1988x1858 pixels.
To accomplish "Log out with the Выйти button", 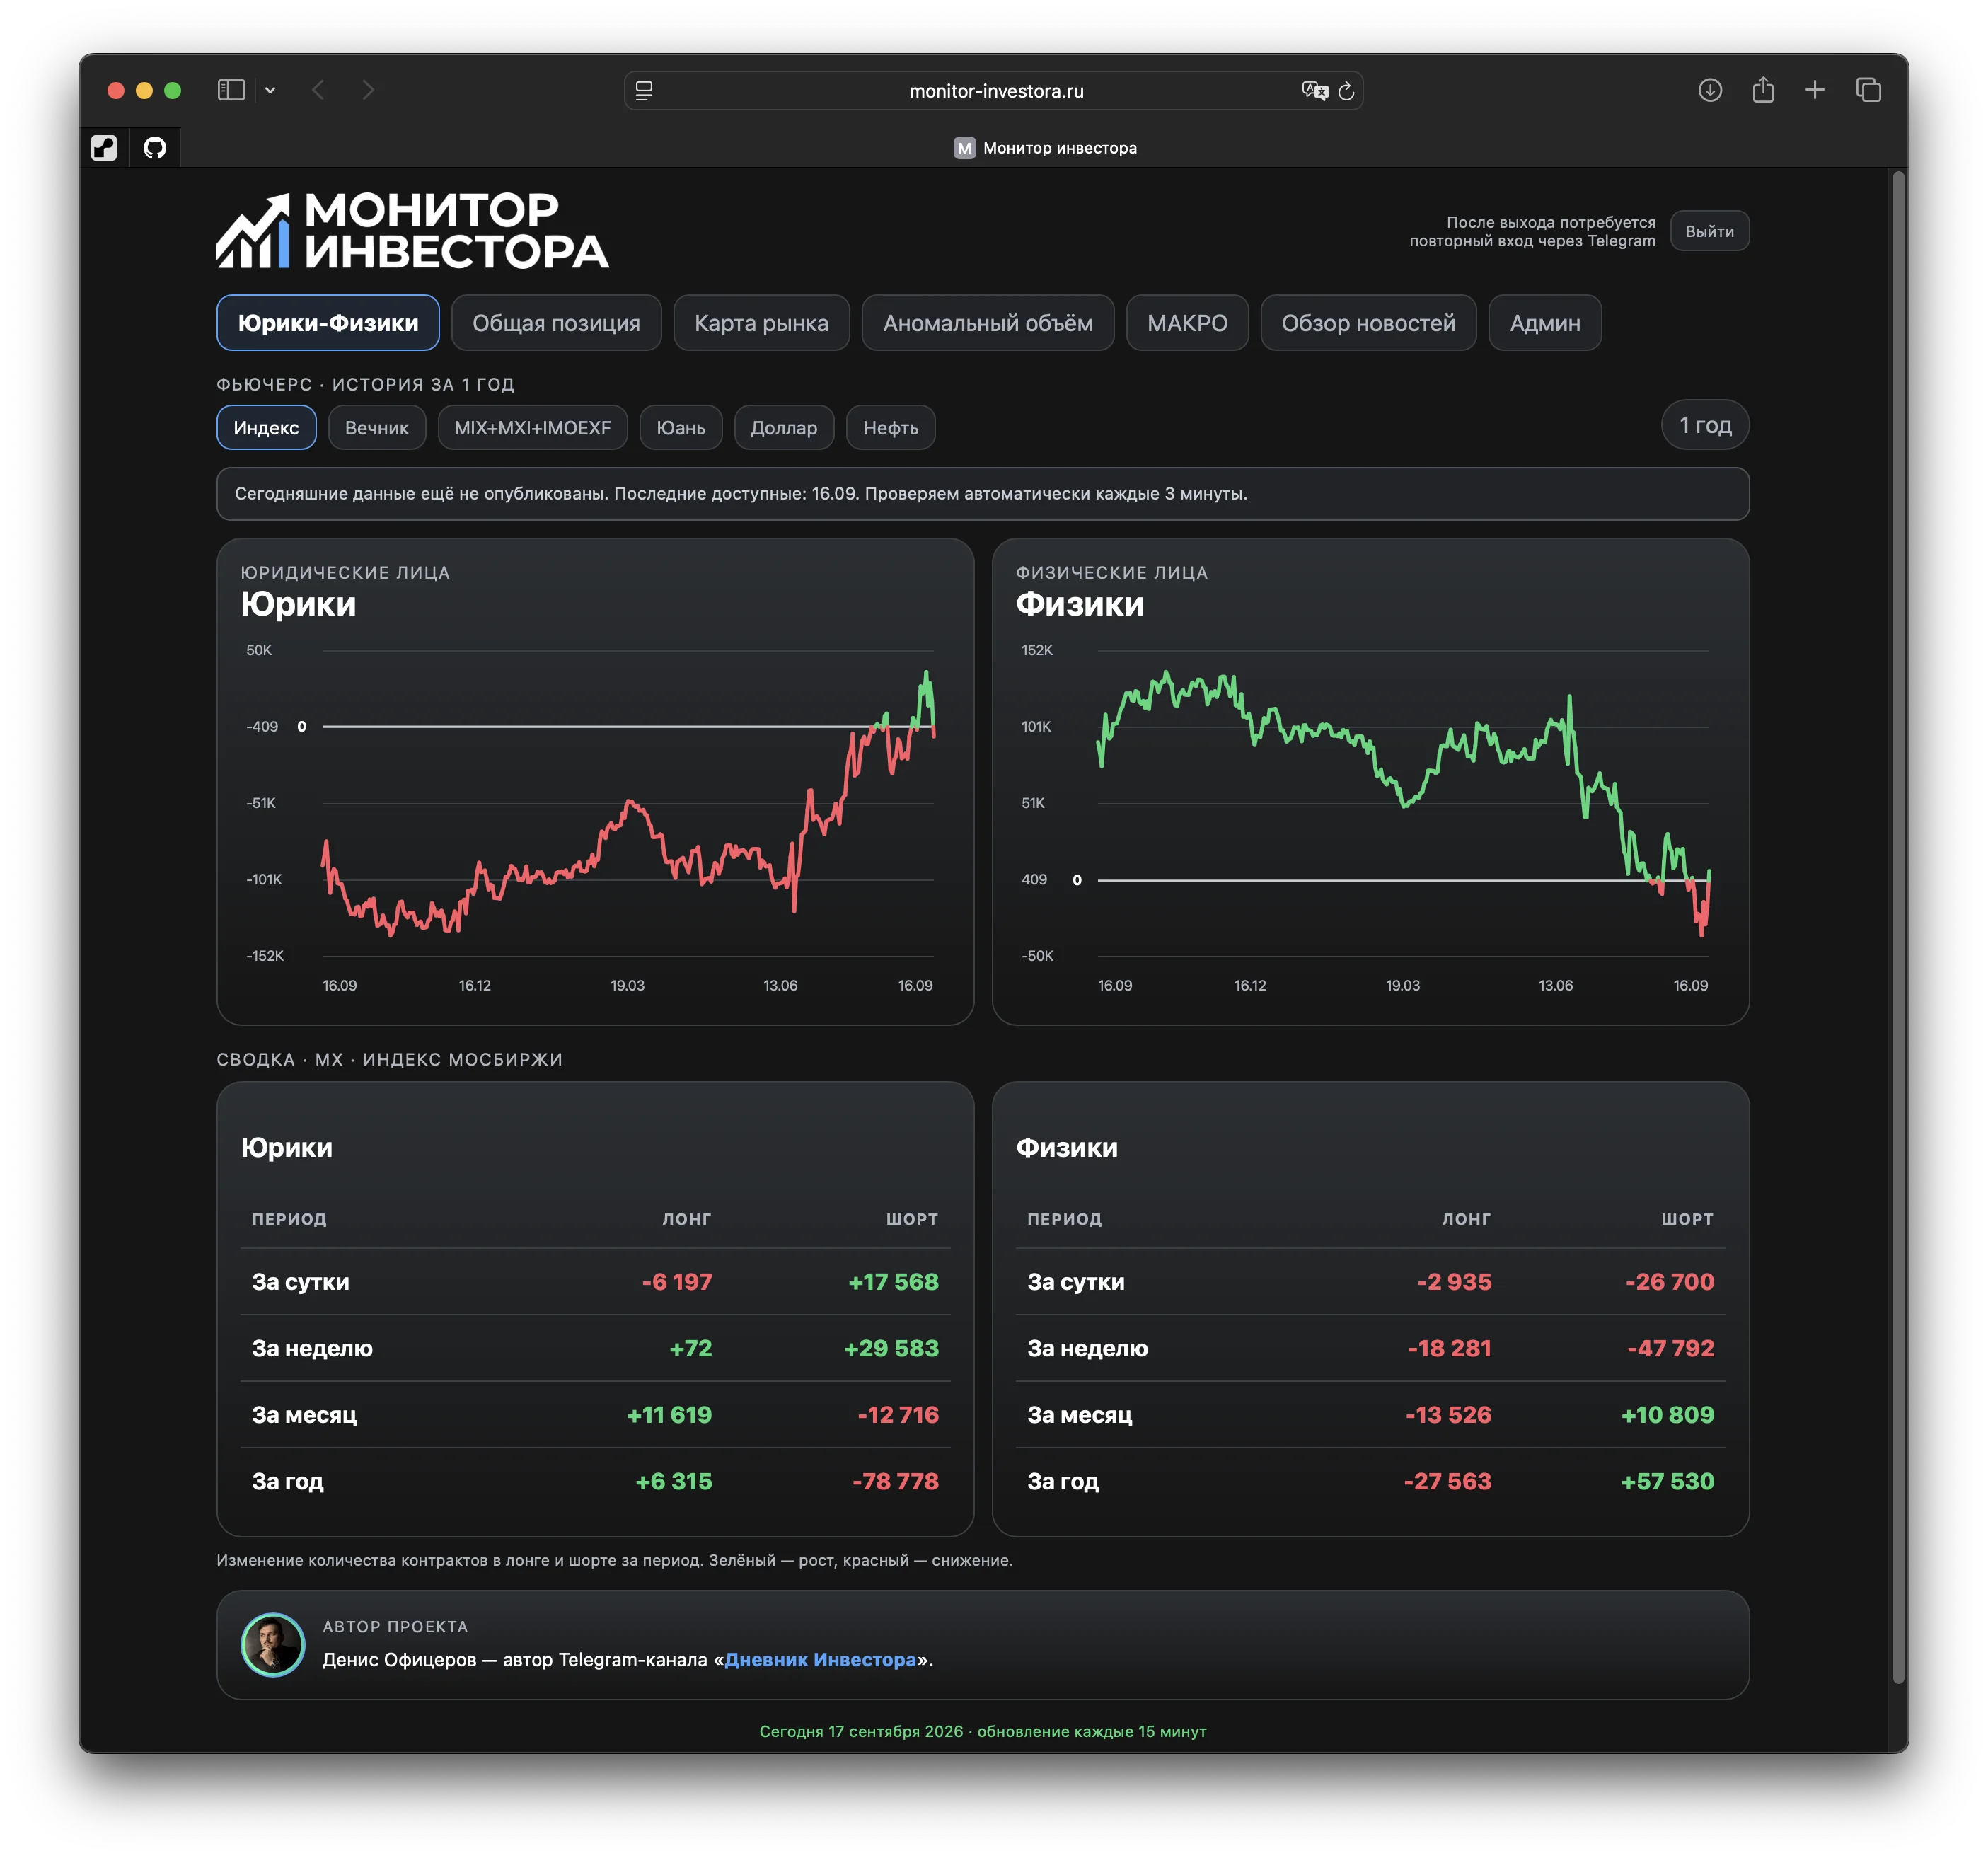I will tap(1709, 231).
